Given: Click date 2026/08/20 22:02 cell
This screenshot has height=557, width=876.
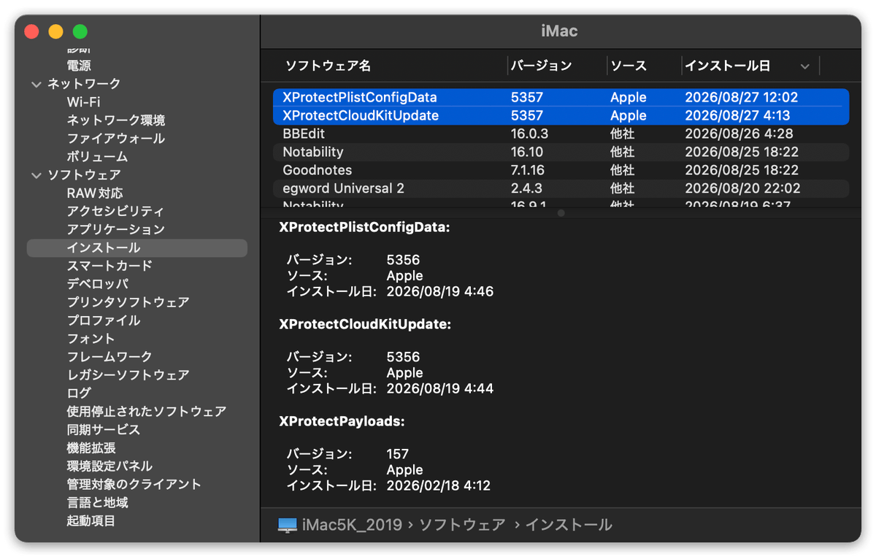Looking at the screenshot, I should [x=742, y=188].
